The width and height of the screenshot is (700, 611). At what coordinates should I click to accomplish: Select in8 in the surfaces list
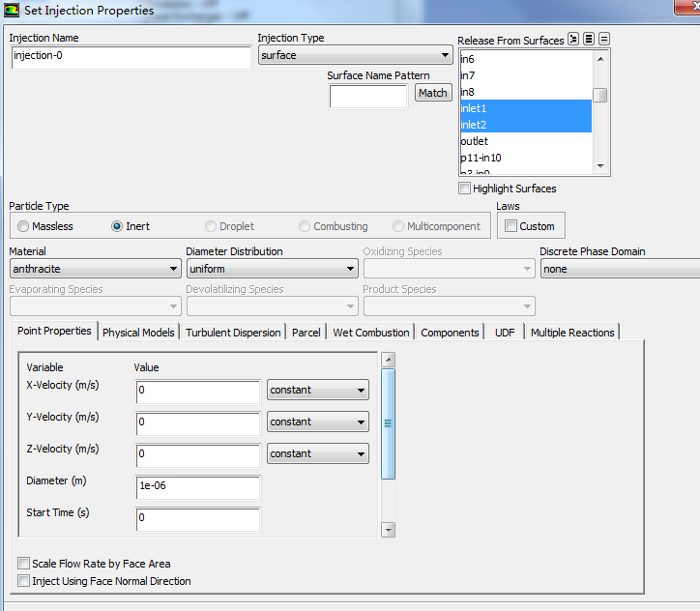(x=526, y=92)
